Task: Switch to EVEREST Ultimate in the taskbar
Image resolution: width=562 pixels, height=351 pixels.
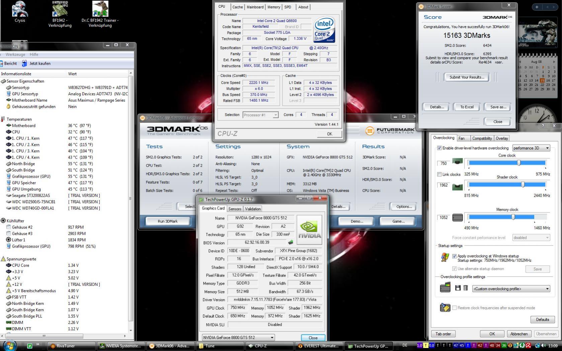Action: tap(319, 346)
